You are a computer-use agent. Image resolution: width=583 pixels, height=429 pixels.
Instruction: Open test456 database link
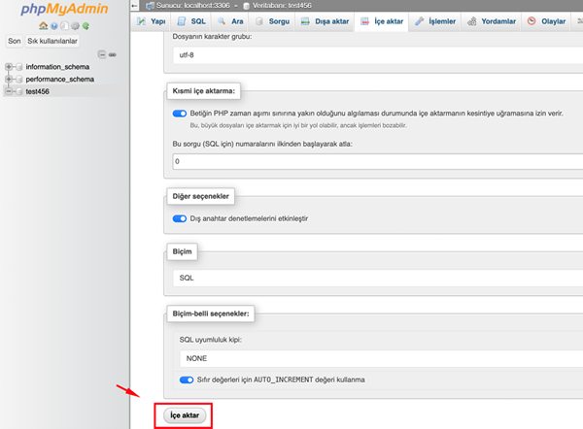(38, 91)
